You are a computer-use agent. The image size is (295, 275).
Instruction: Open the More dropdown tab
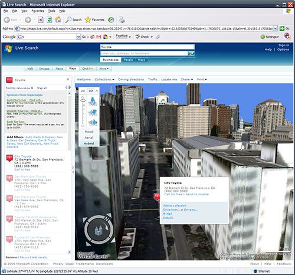104,68
